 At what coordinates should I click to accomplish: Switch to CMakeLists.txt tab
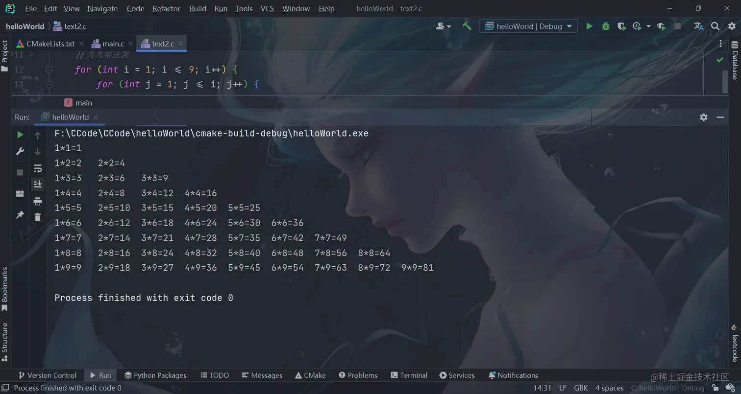click(x=50, y=44)
